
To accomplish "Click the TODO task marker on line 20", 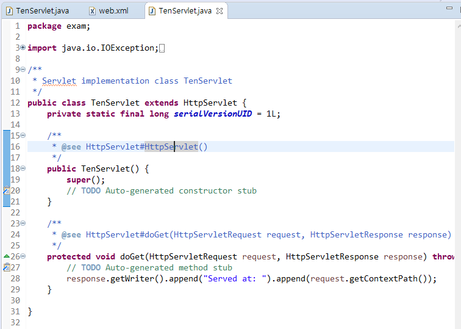I will (7, 190).
